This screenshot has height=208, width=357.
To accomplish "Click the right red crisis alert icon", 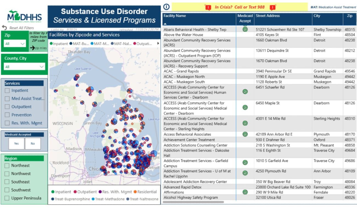I will coord(272,7).
